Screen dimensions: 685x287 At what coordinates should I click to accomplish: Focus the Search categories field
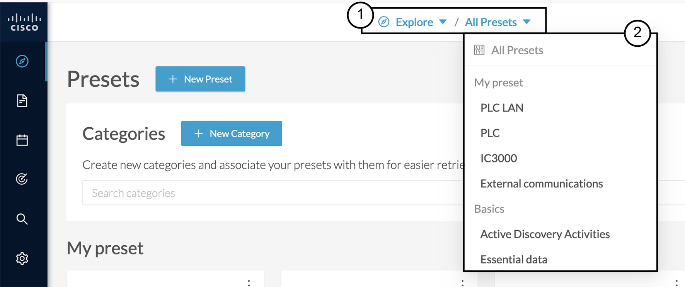pyautogui.click(x=273, y=193)
